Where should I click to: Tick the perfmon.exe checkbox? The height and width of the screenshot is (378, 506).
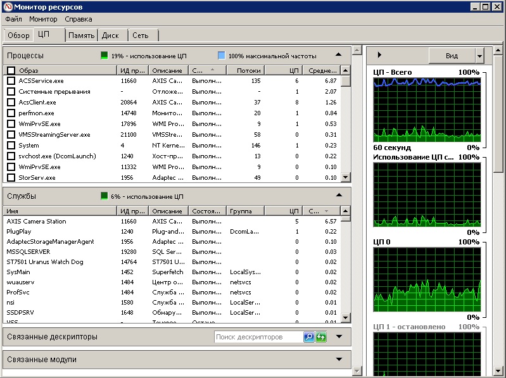11,113
